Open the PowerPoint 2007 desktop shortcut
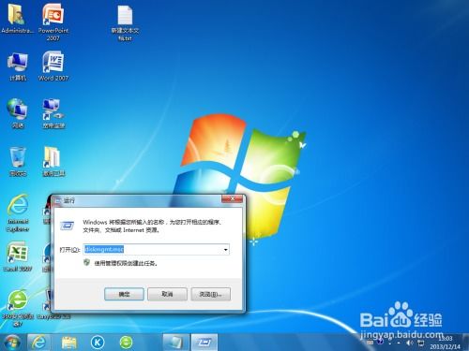Screen dimensions: 469x351 (x=53, y=22)
